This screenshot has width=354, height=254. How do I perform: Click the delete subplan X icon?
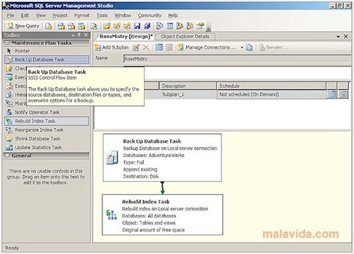146,48
